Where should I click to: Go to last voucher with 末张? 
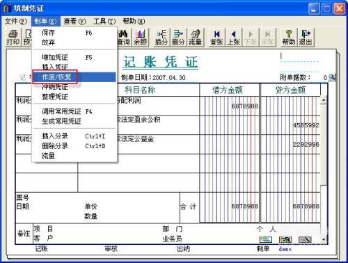[267, 38]
